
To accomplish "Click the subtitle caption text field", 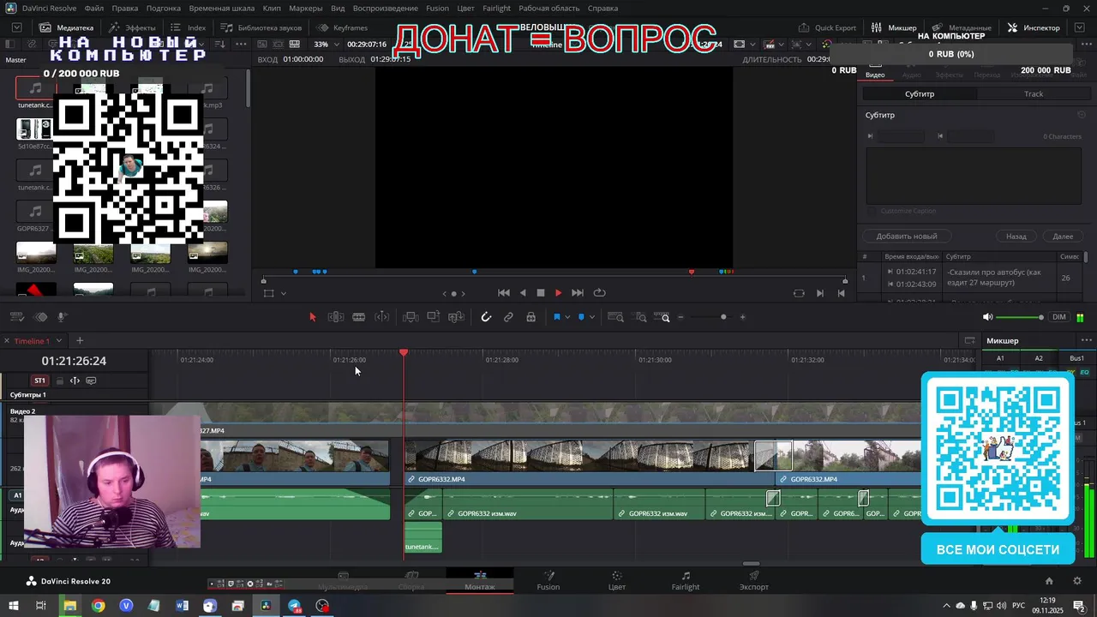I will coord(974,175).
